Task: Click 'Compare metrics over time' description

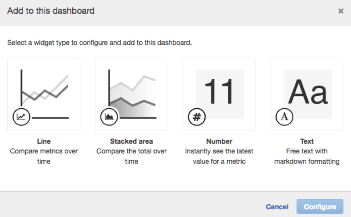Action: click(x=44, y=156)
